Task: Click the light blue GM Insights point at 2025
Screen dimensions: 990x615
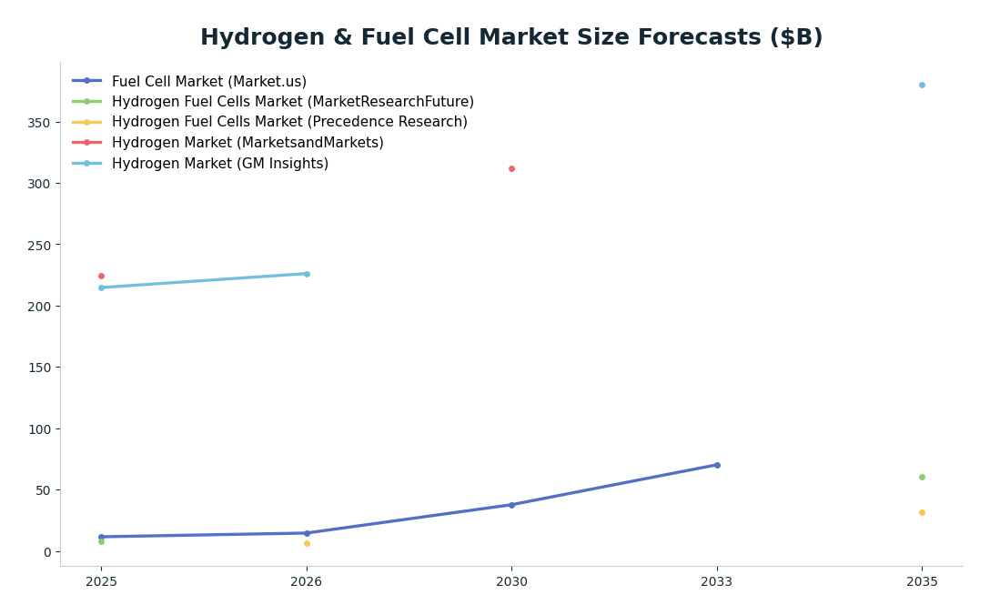Action: click(x=101, y=287)
